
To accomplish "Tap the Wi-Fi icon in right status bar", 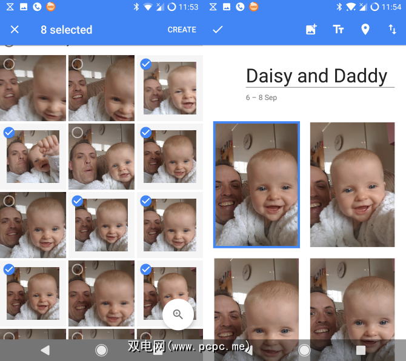I will pyautogui.click(x=351, y=7).
